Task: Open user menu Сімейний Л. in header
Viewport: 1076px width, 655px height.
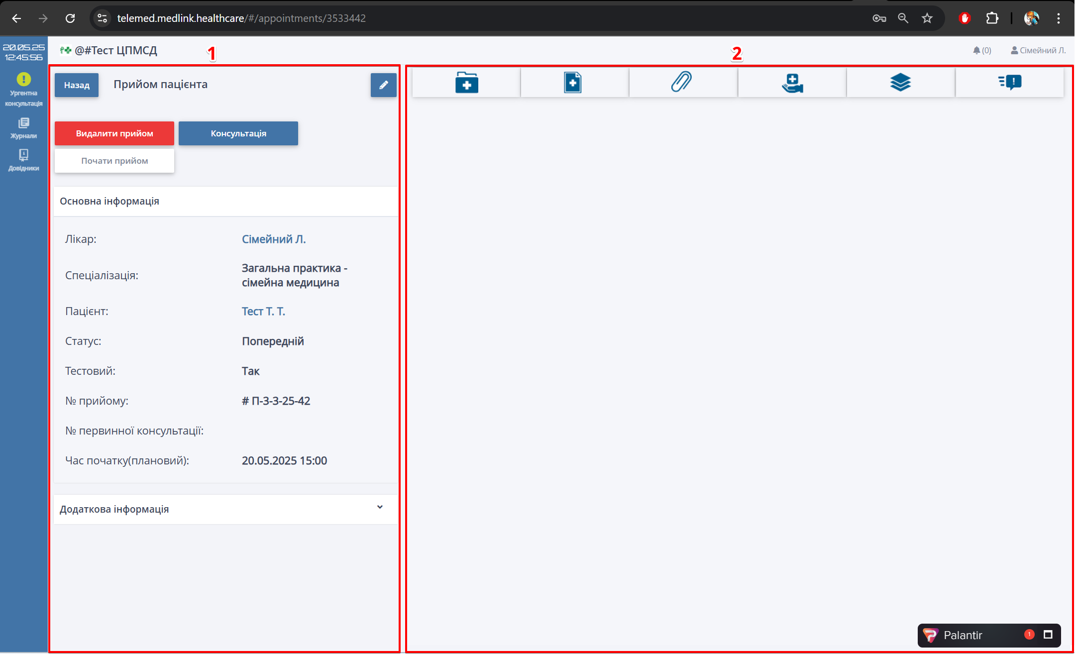Action: click(x=1038, y=50)
